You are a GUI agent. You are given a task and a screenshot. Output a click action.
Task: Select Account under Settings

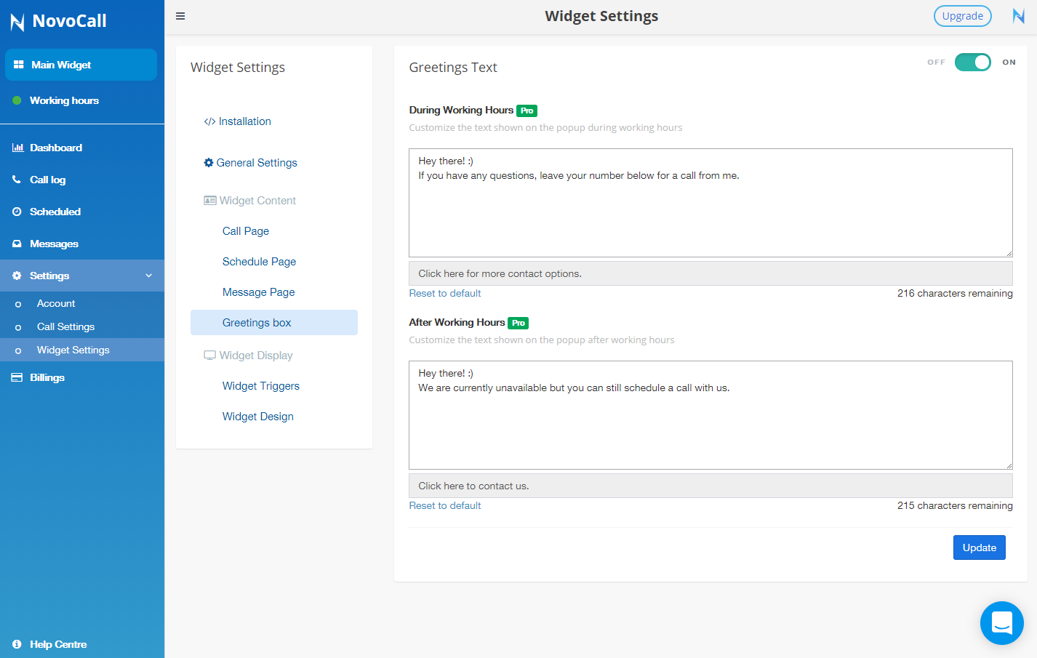click(56, 303)
